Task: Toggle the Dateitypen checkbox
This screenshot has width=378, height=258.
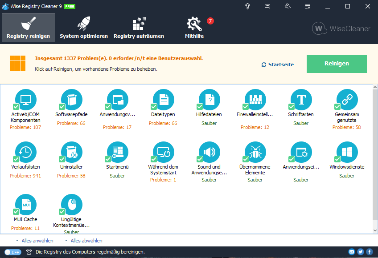Action: coord(154,107)
